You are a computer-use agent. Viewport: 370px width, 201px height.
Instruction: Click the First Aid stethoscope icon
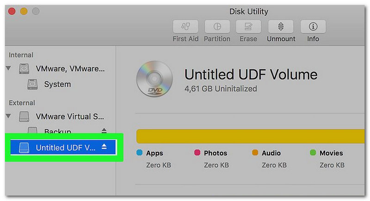(x=185, y=26)
